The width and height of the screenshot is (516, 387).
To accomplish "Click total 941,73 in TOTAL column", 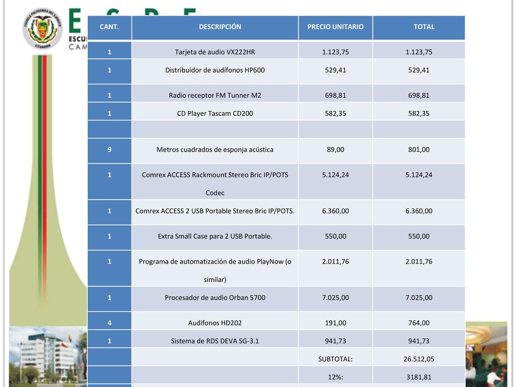I will [x=419, y=341].
